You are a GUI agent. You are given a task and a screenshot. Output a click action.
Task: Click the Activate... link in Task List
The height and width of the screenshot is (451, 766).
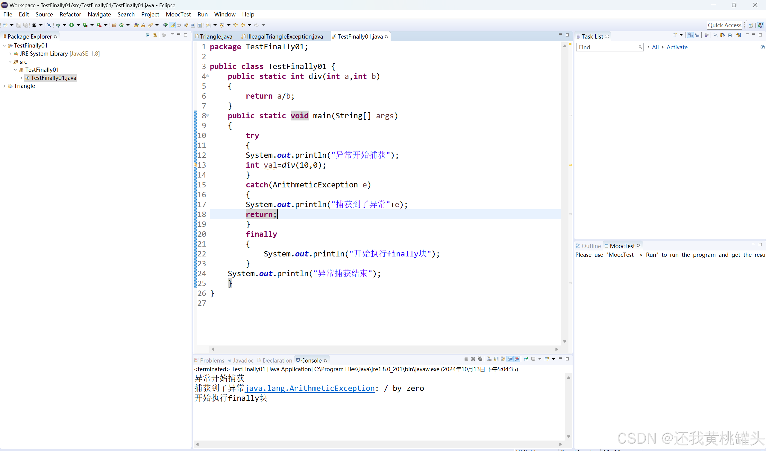[x=678, y=47]
